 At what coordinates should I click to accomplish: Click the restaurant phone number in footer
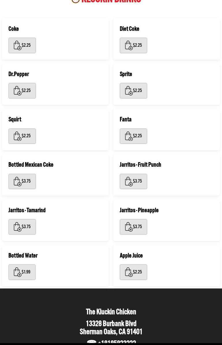pos(116,342)
